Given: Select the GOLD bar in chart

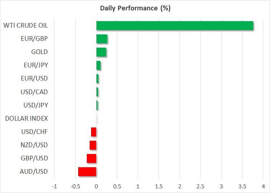Looking at the screenshot, I should pyautogui.click(x=101, y=52).
